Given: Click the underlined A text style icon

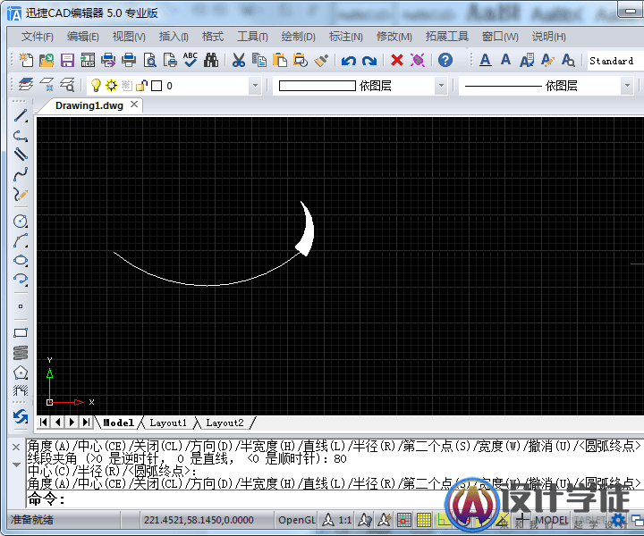Looking at the screenshot, I should click(x=486, y=60).
